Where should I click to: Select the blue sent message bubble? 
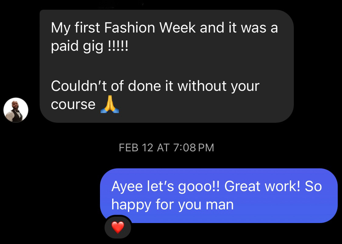pos(219,195)
